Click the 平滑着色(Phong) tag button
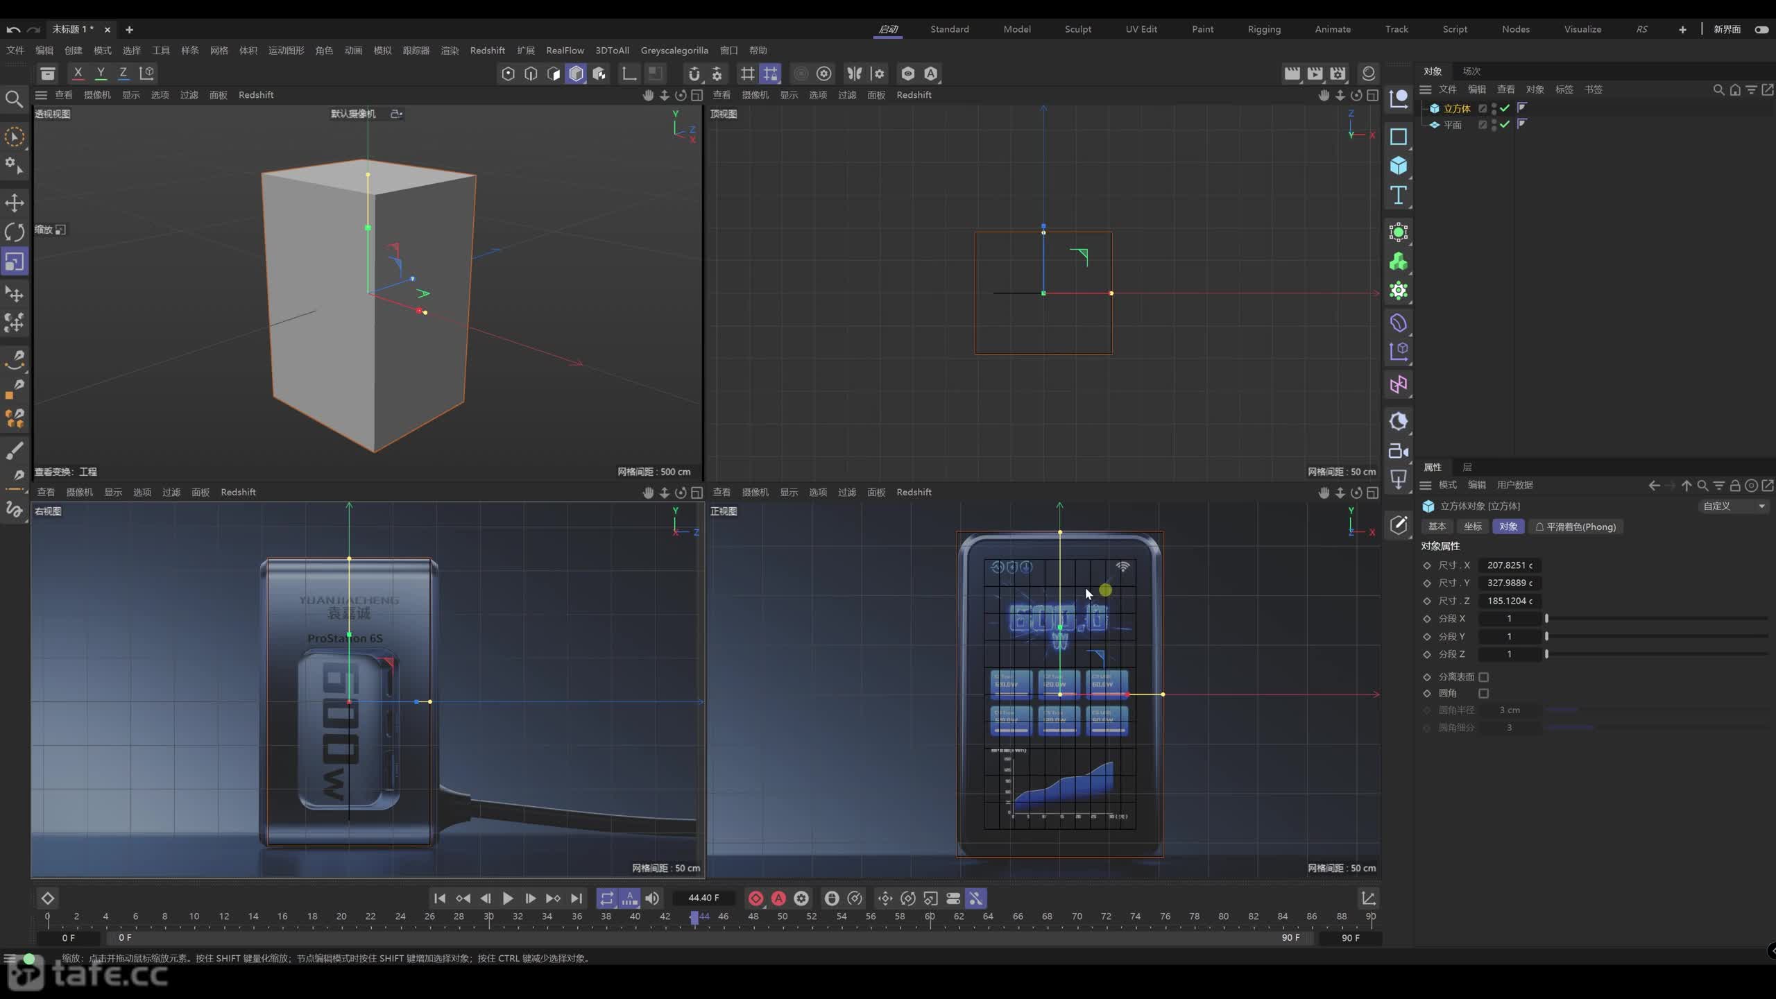 tap(1576, 527)
